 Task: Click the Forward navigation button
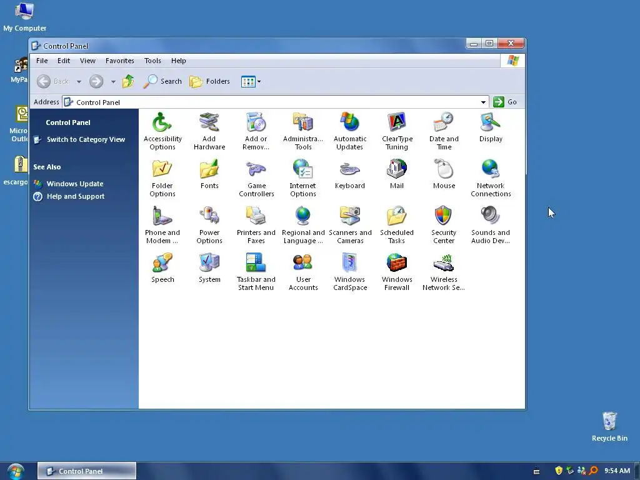coord(96,82)
